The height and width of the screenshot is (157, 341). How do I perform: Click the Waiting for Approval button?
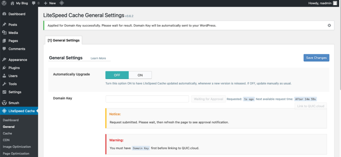click(x=208, y=99)
